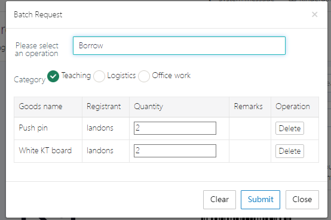The height and width of the screenshot is (220, 331).
Task: Close the Batch Request dialog with X icon
Action: [314, 14]
